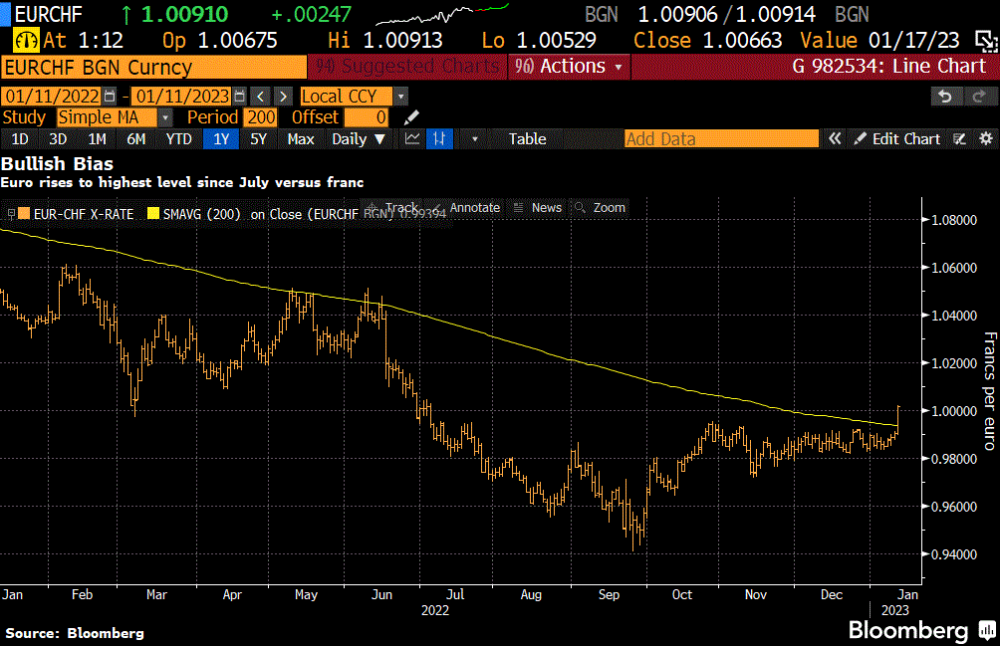This screenshot has height=646, width=1000.
Task: Open the Daily periodicity dropdown
Action: tap(359, 139)
